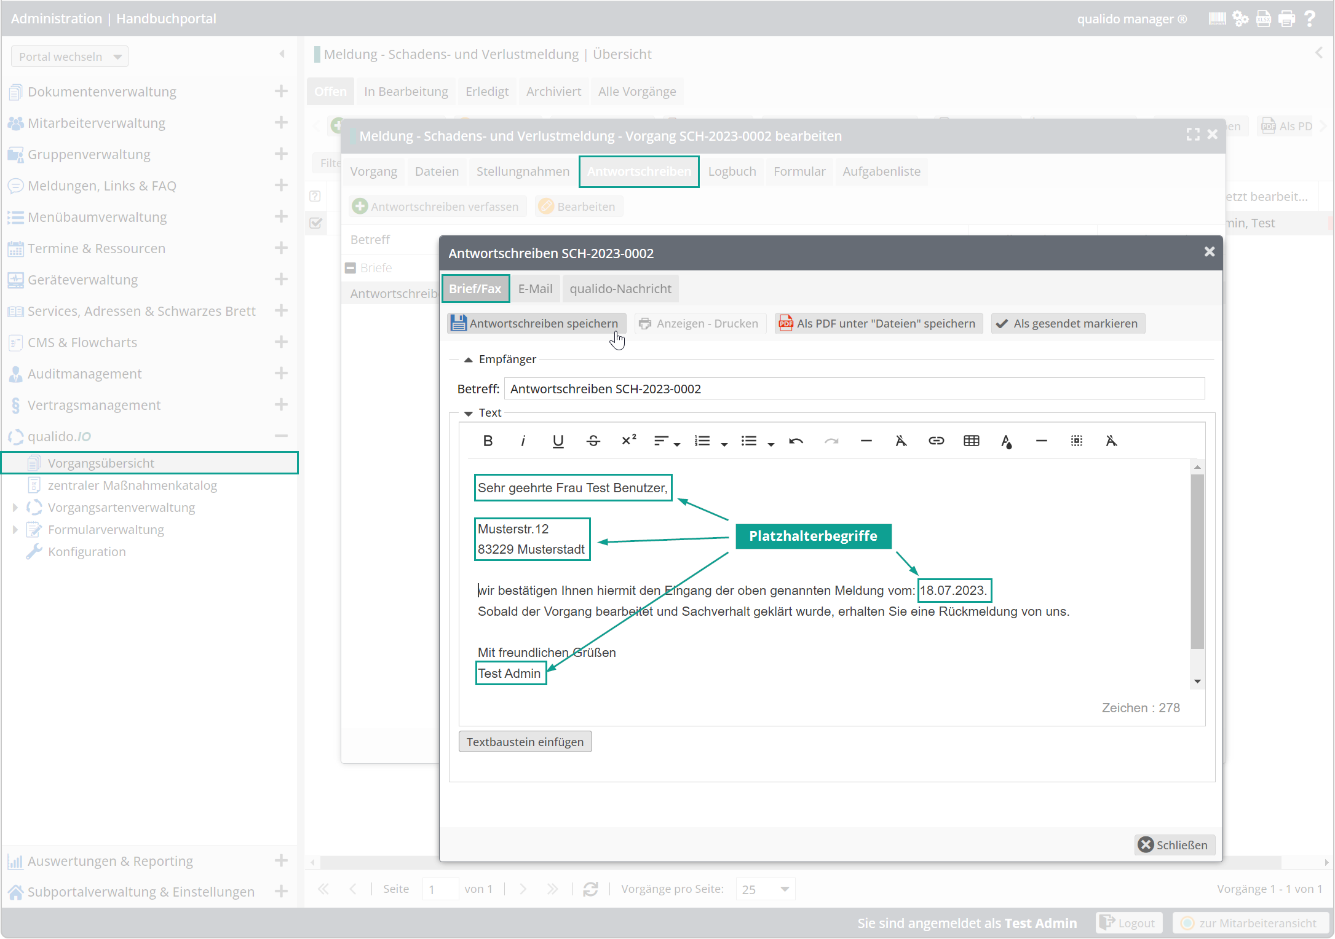
Task: Click the XLSX export icon in header
Action: pyautogui.click(x=1264, y=18)
